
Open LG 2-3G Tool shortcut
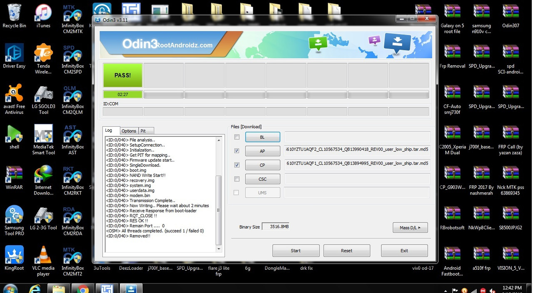43,218
